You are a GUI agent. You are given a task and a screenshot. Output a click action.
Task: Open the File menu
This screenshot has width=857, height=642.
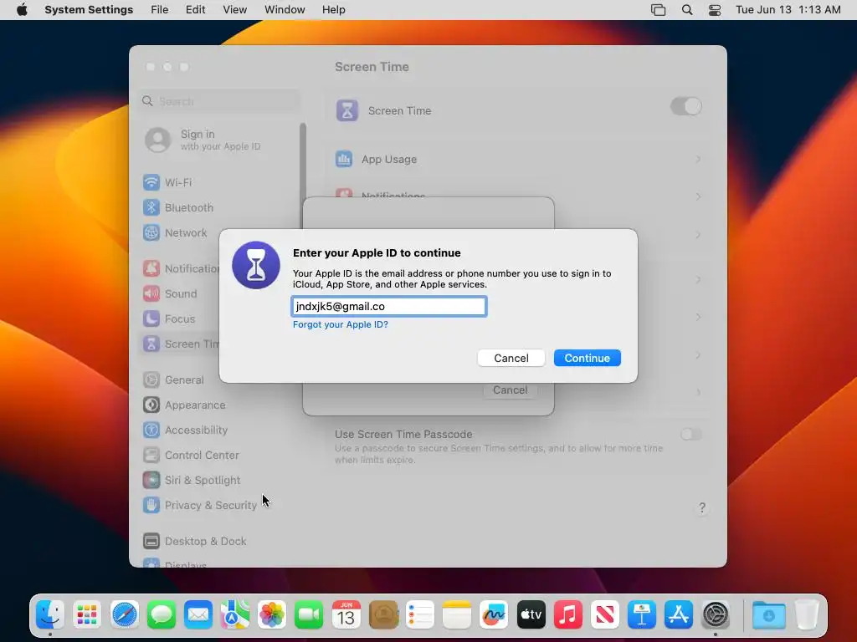click(x=160, y=10)
